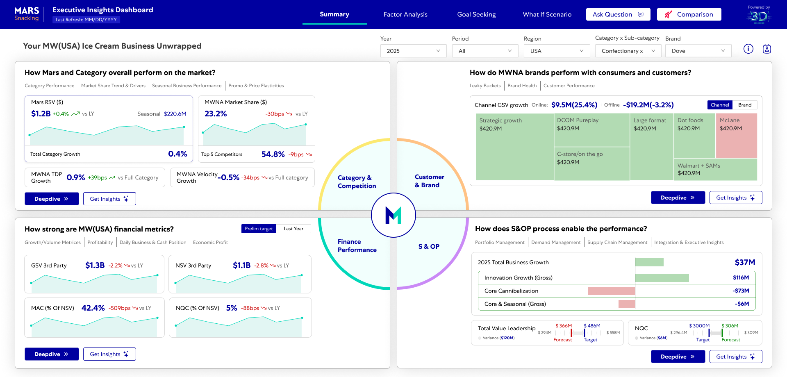Open the Category x Sub-category dropdown
This screenshot has width=787, height=377.
628,51
